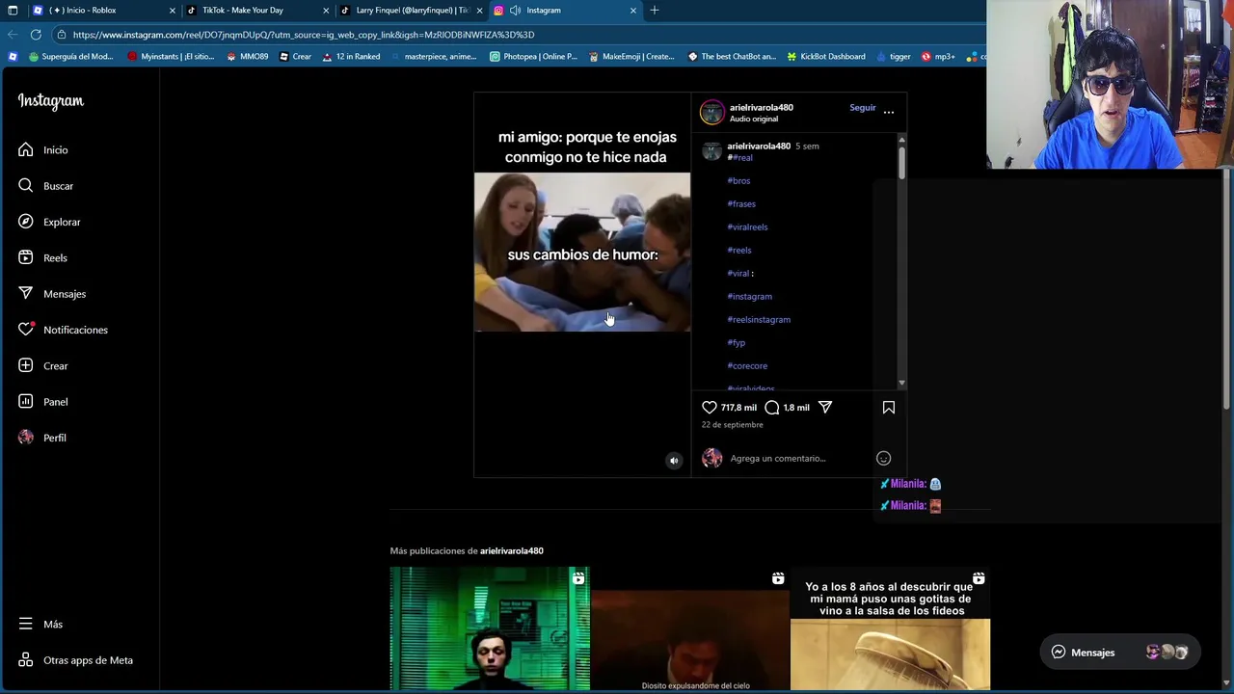This screenshot has width=1234, height=694.
Task: Open the tab actions menu icon
Action: tap(13, 11)
